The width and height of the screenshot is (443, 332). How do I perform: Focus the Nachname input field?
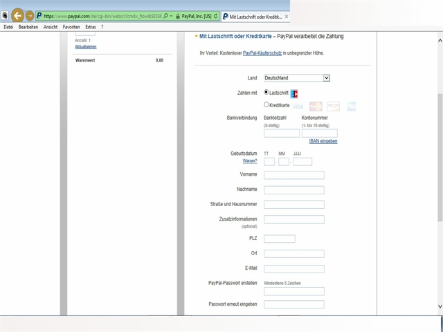click(x=293, y=190)
